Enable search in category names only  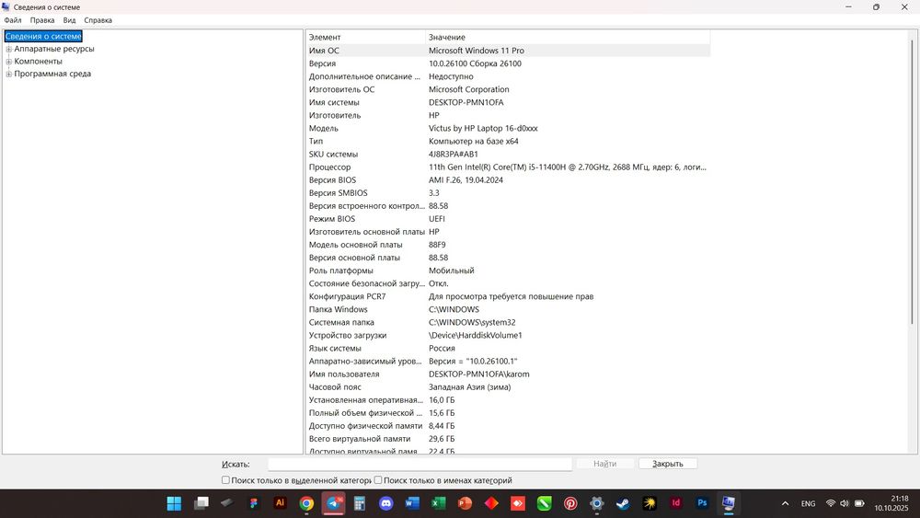pyautogui.click(x=378, y=480)
